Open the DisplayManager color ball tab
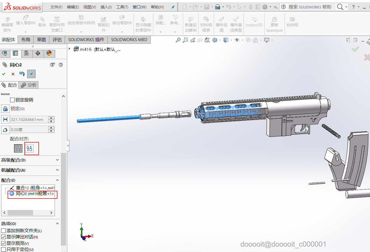 tap(49, 53)
